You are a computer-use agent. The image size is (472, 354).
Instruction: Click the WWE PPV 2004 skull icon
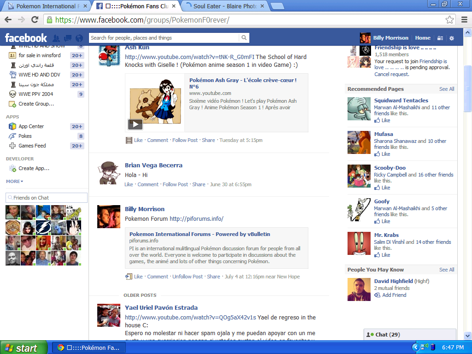pos(12,94)
